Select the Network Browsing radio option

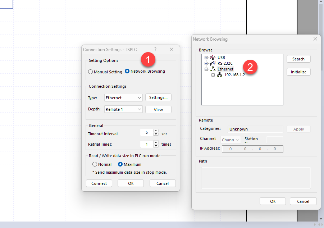127,71
